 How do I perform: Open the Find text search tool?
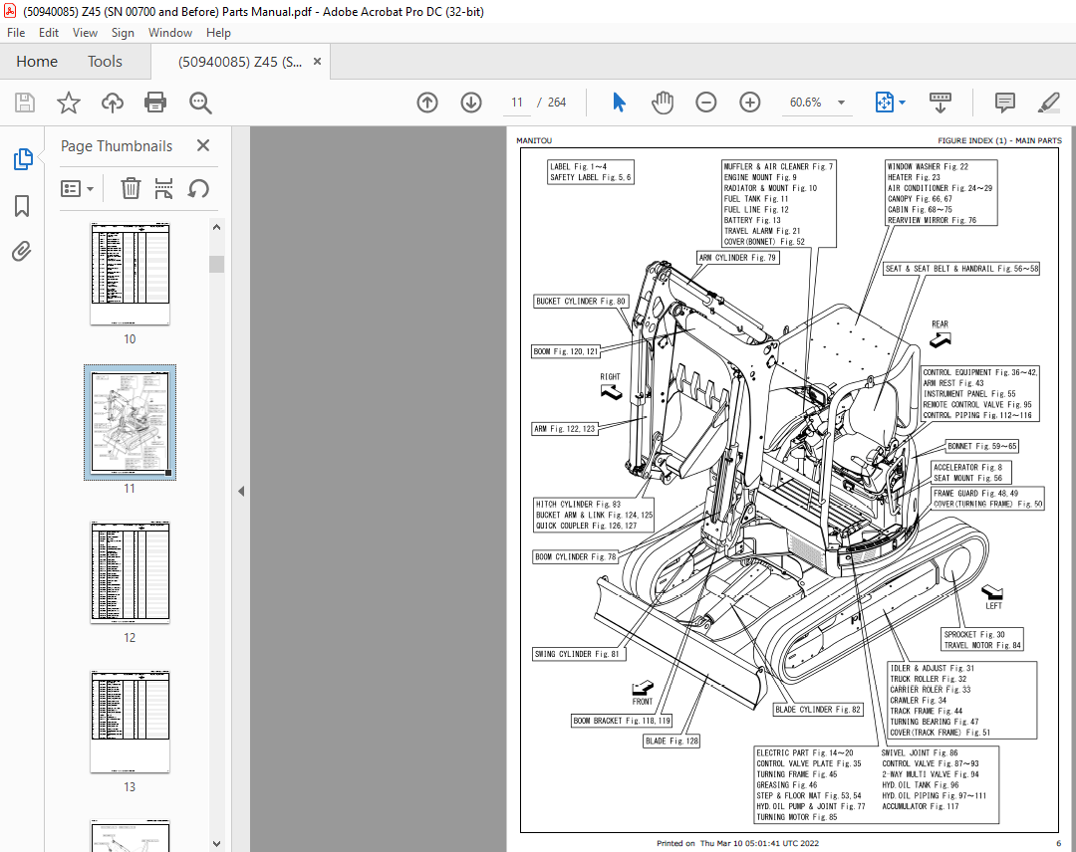[200, 103]
